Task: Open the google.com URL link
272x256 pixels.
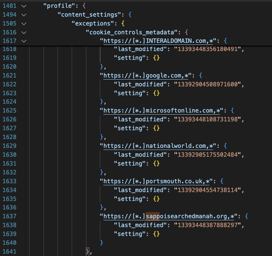Action: click(146, 76)
